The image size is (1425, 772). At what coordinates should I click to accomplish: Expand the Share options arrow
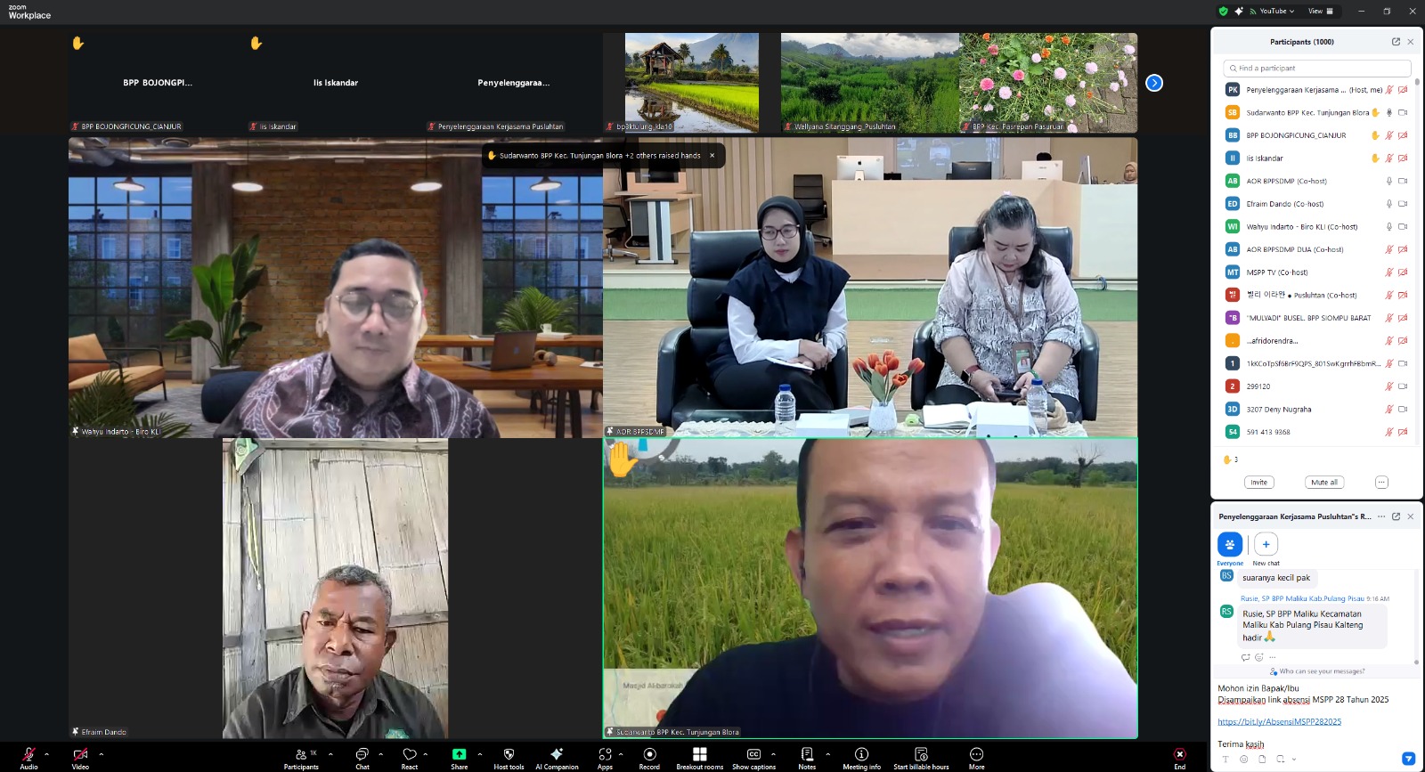coord(480,753)
